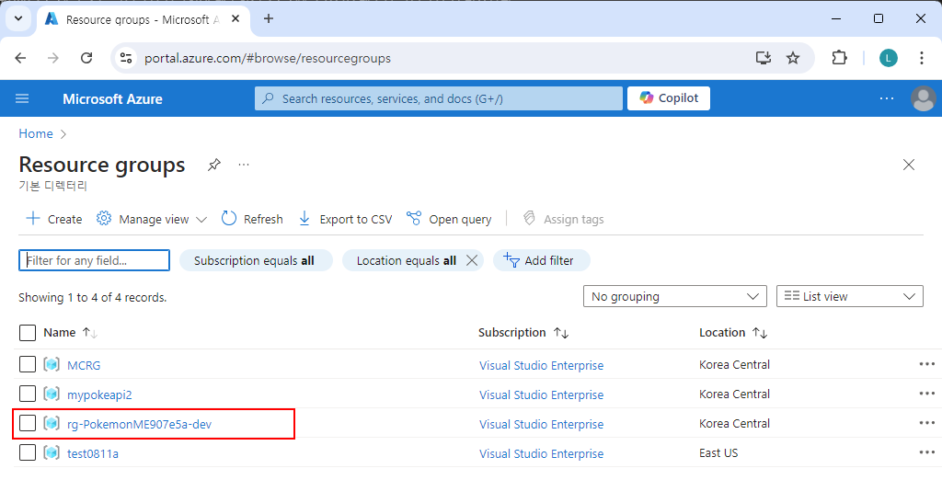Image resolution: width=942 pixels, height=503 pixels.
Task: Open the mypokeapi2 resource group link
Action: [99, 394]
